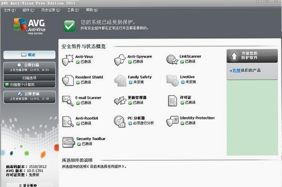Open the Anti-Virus component icon
This screenshot has width=282, height=187.
point(68,60)
